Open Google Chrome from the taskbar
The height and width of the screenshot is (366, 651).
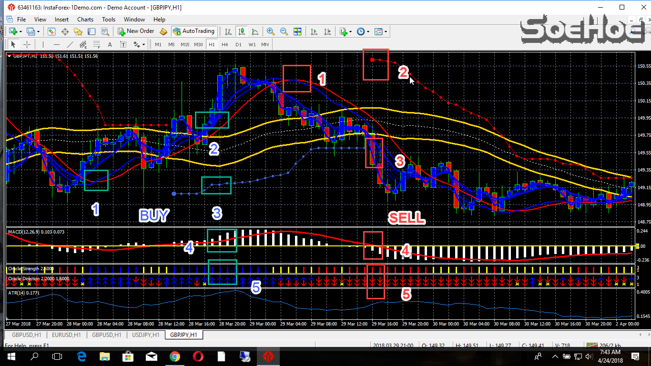[174, 356]
